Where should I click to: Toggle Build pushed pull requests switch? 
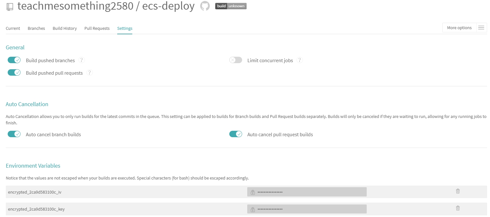[14, 72]
